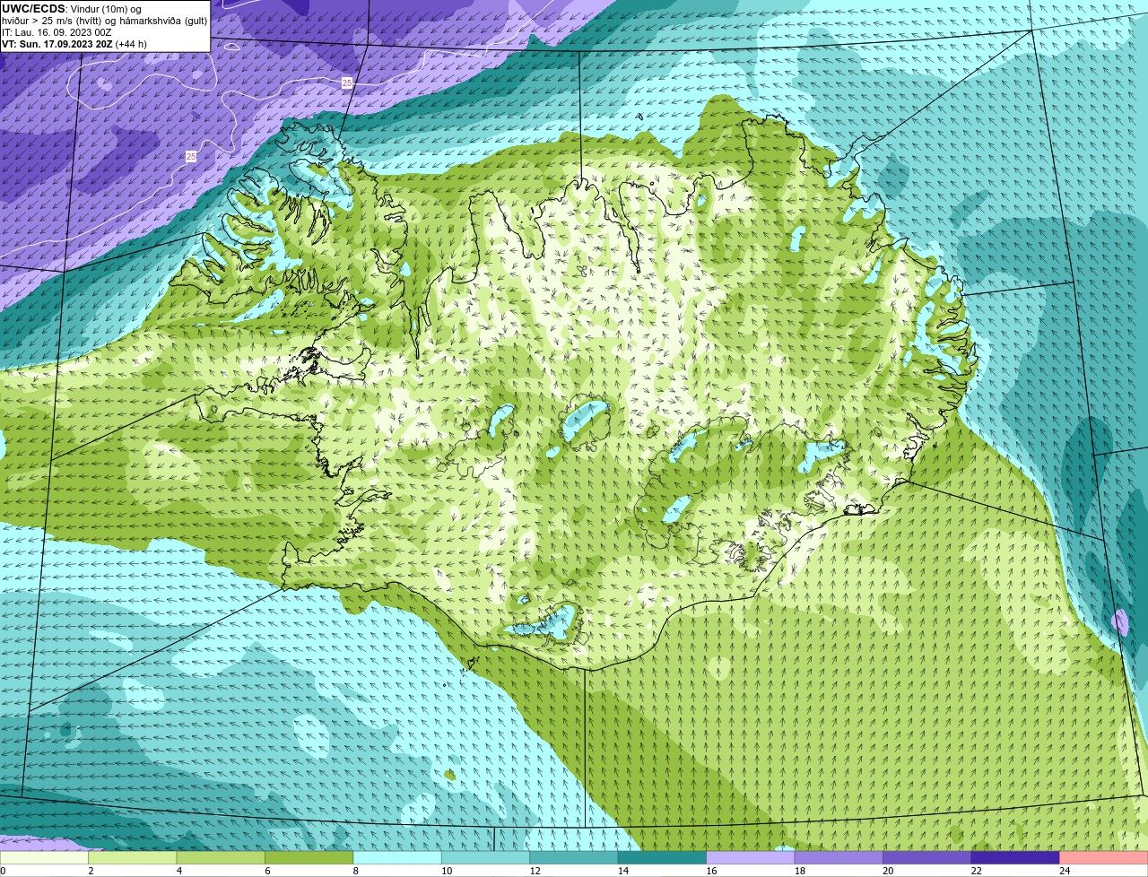The width and height of the screenshot is (1148, 877).
Task: Select the dark teal 14–16 m/s legend swatch
Action: tap(663, 857)
